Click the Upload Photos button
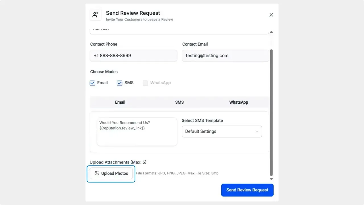This screenshot has height=205, width=364. pos(111,173)
